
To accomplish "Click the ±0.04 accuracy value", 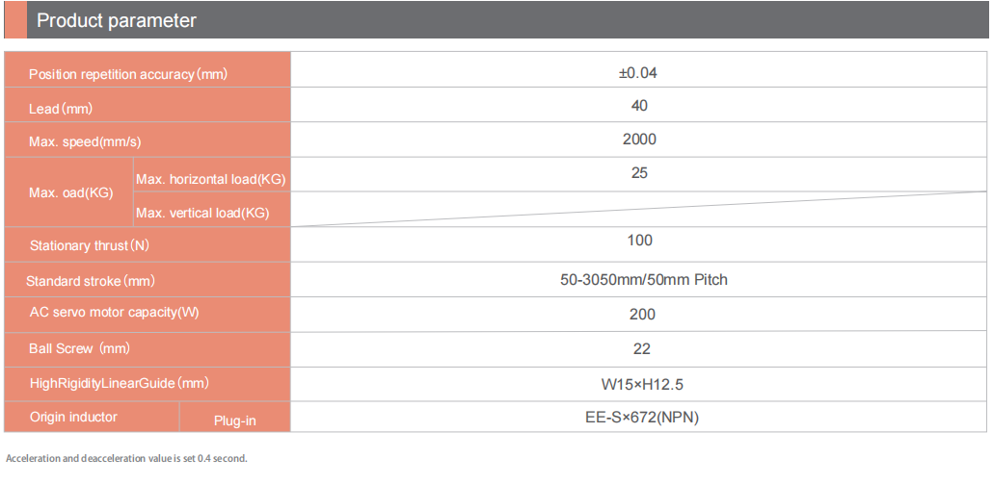I will (x=639, y=72).
